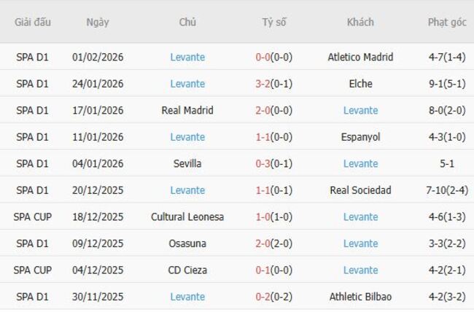Select the 7-10(2-4) corner kick cell
The height and width of the screenshot is (312, 474).
(x=447, y=190)
